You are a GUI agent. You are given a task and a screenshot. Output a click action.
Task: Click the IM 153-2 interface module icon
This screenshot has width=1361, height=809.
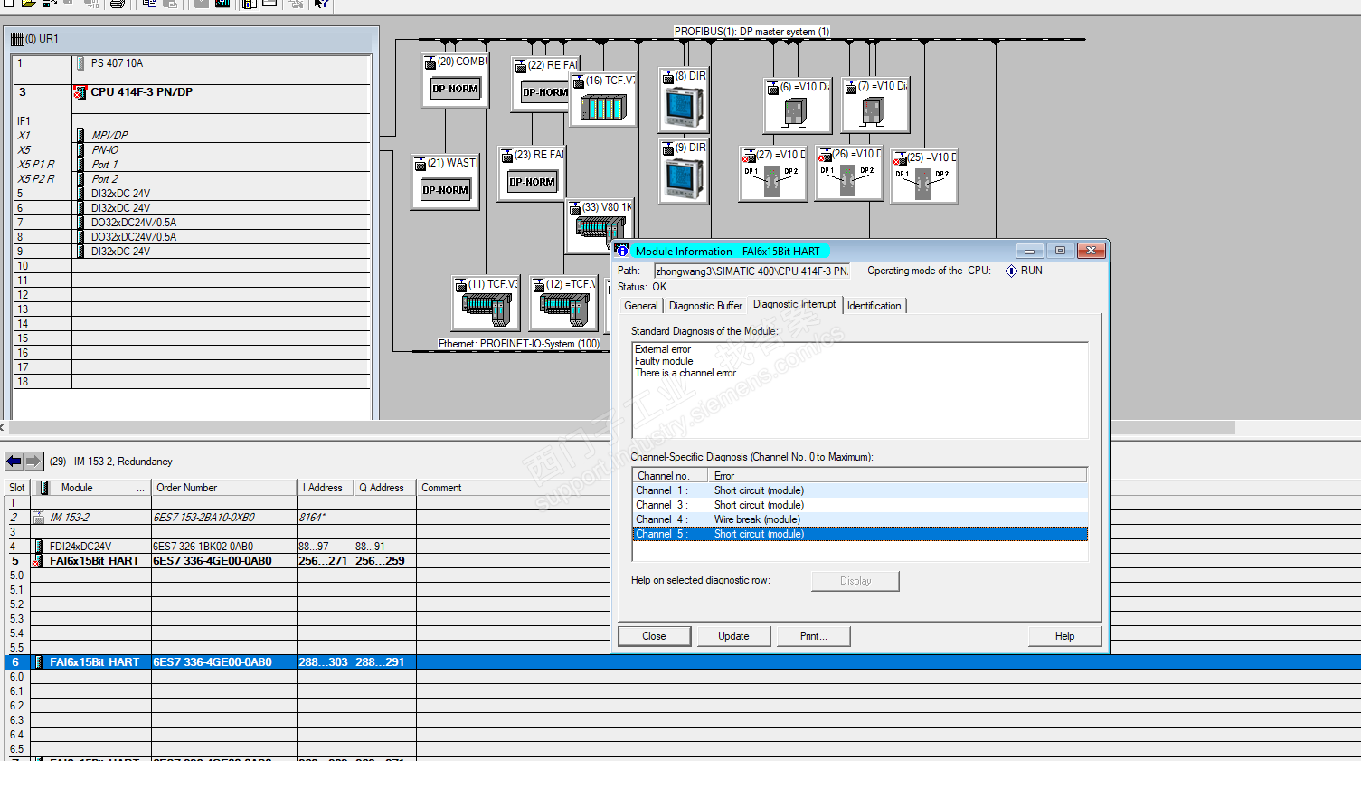(x=39, y=518)
